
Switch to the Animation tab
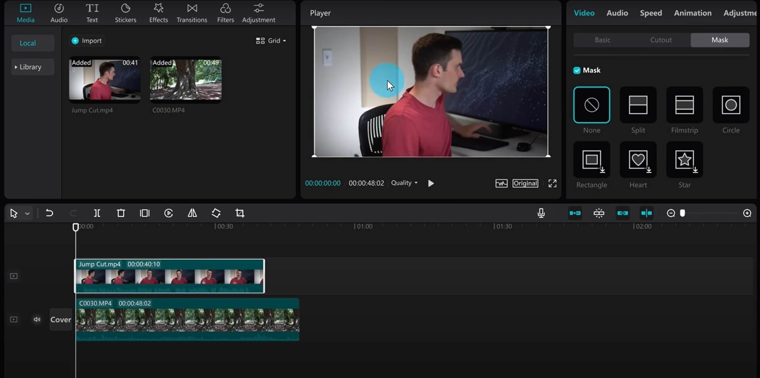coord(693,13)
